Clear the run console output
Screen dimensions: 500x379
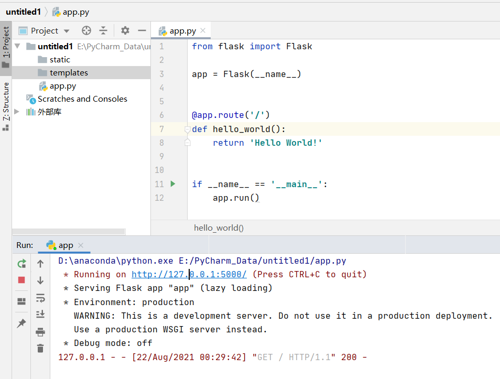(x=40, y=348)
